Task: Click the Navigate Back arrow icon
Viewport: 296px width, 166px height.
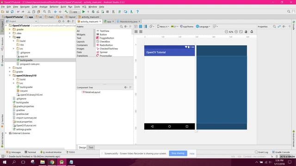Action: click(x=55, y=12)
